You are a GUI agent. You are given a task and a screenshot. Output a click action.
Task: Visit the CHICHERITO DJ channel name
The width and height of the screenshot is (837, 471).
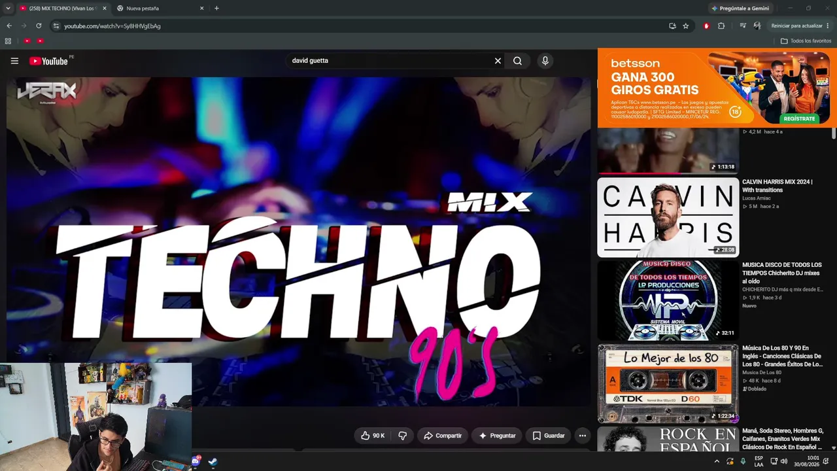click(x=783, y=289)
